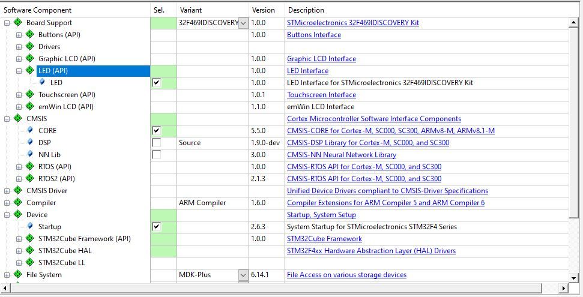Open the Touchscreen Interface link

321,95
